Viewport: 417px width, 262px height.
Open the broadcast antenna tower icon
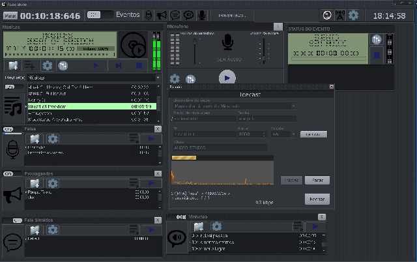point(339,16)
